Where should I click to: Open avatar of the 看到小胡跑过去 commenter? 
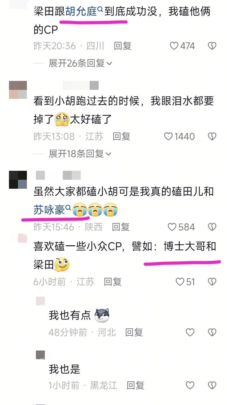[x=18, y=90]
